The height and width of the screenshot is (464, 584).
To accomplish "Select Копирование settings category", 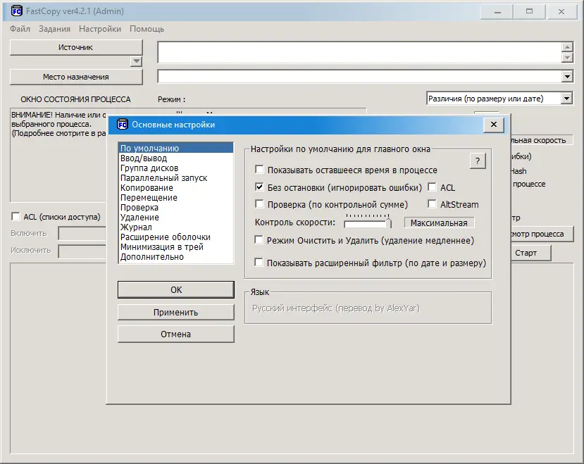I will (176, 188).
